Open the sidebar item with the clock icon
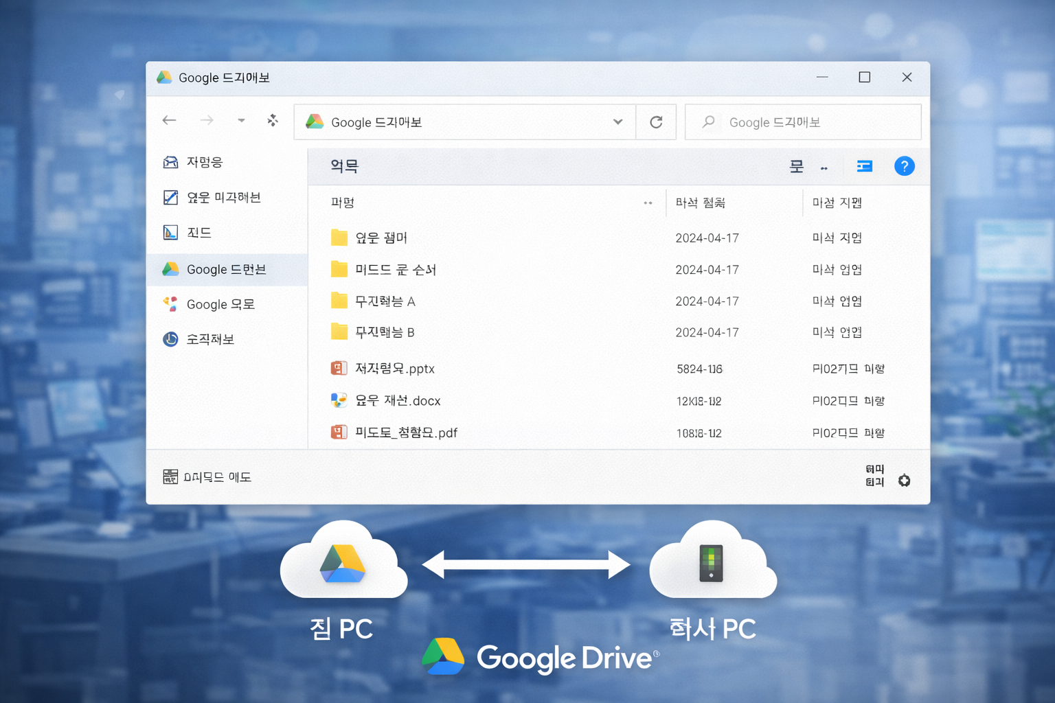The image size is (1055, 703). [x=227, y=339]
